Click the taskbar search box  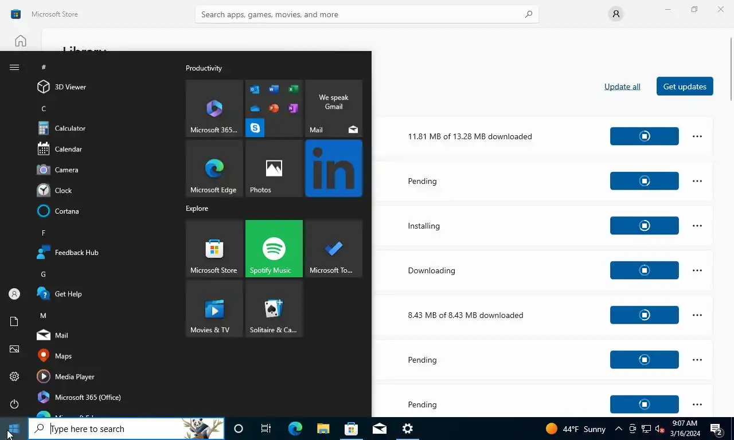point(126,429)
